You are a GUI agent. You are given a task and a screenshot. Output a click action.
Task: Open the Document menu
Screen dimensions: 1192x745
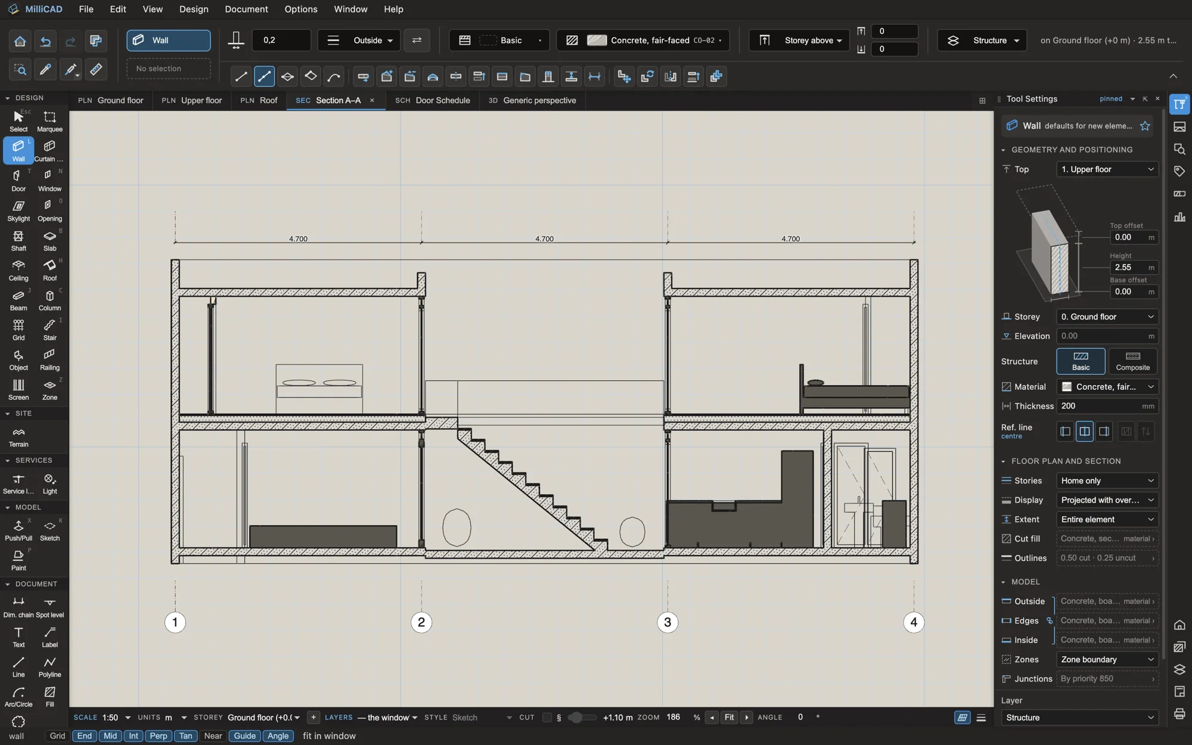[x=246, y=10]
